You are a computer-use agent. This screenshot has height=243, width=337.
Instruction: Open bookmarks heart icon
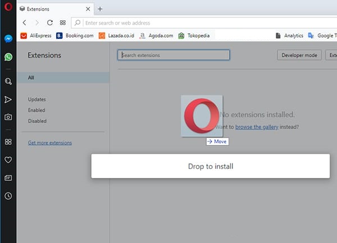pos(8,160)
